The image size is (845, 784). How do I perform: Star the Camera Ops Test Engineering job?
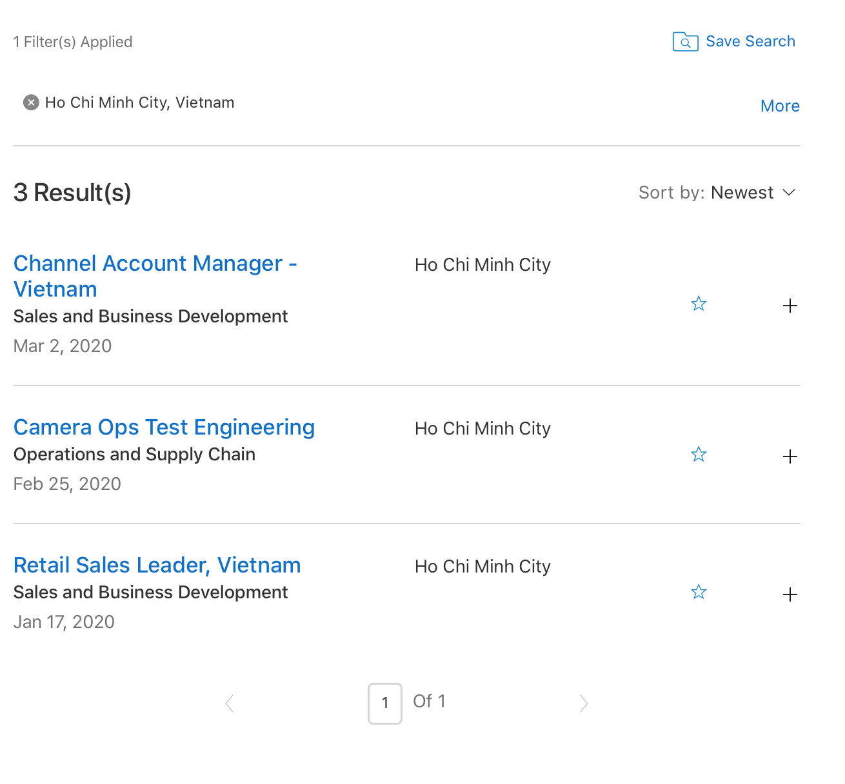[699, 455]
